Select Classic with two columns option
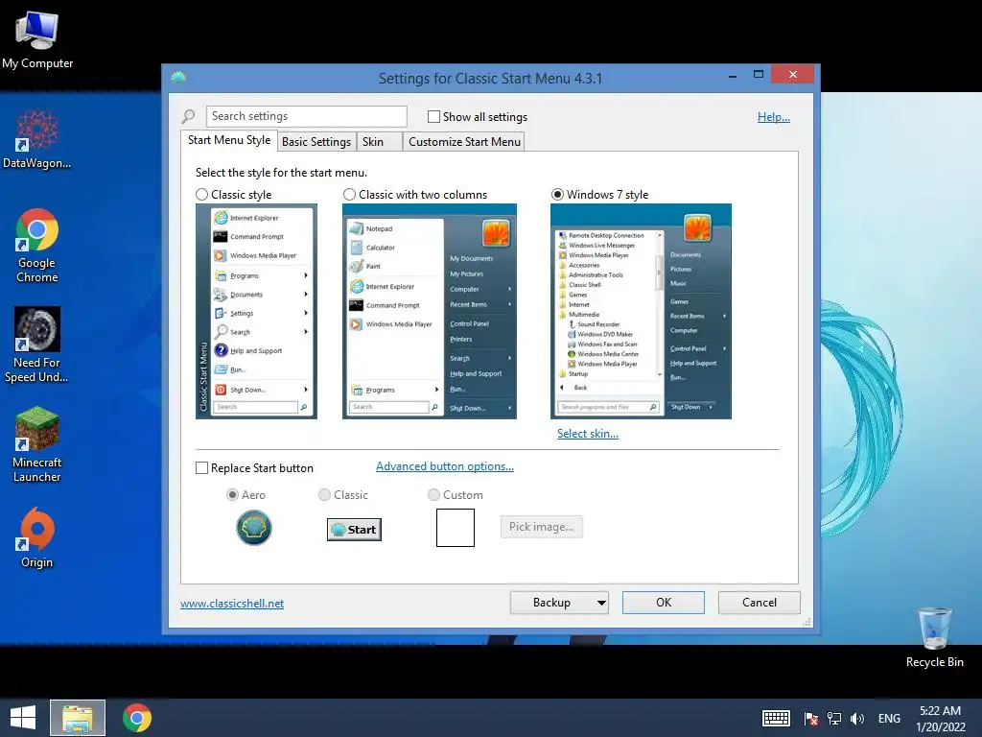Image resolution: width=982 pixels, height=737 pixels. pyautogui.click(x=349, y=195)
